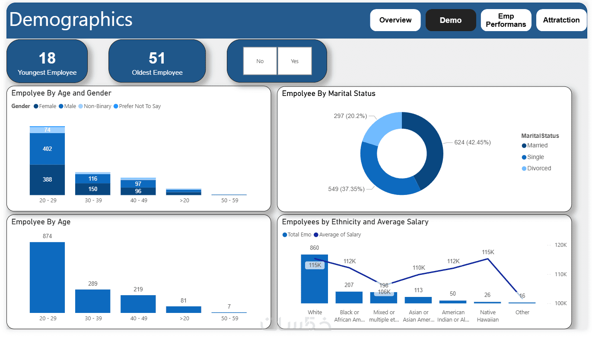Click the Empolyee By Marital Status title

point(329,93)
